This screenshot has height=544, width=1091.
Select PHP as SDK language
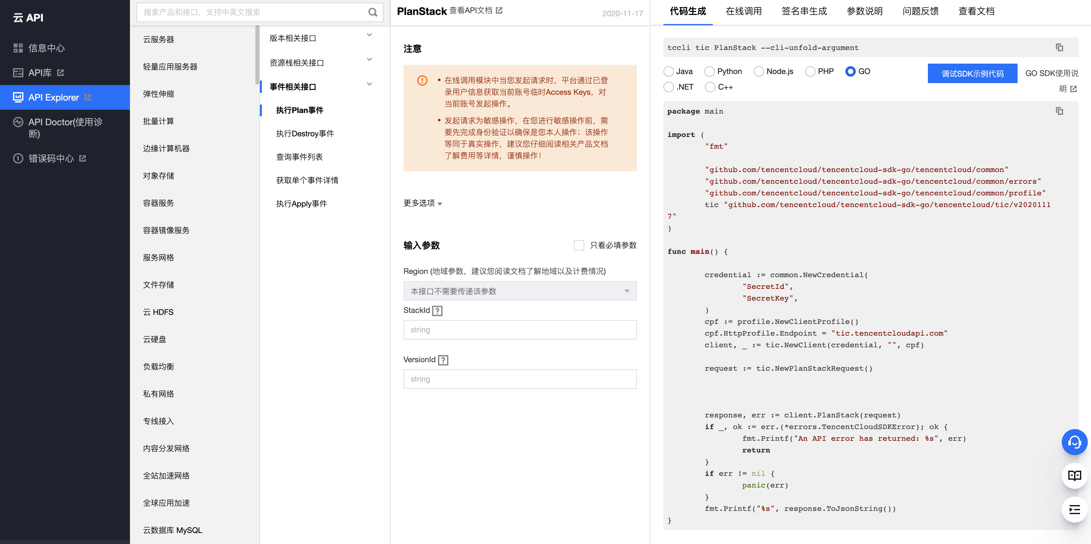(x=810, y=71)
